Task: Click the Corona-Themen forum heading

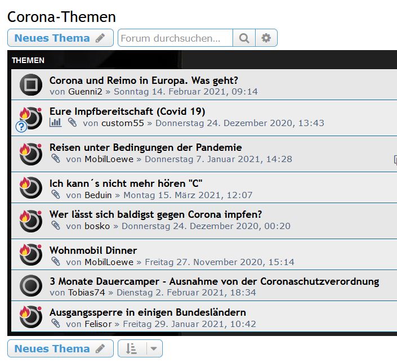Action: pos(61,17)
